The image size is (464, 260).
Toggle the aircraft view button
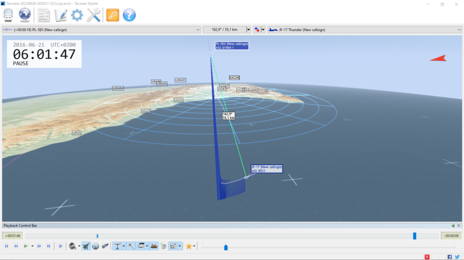(86, 246)
